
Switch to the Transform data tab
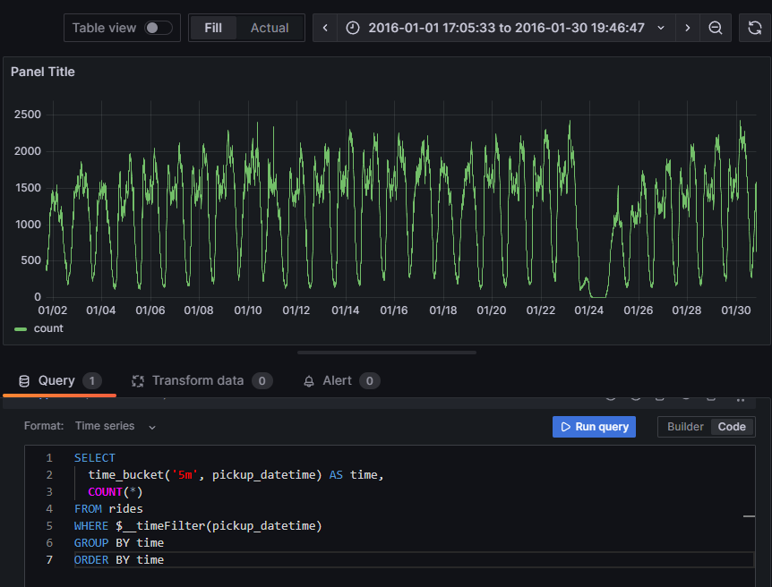pos(198,380)
